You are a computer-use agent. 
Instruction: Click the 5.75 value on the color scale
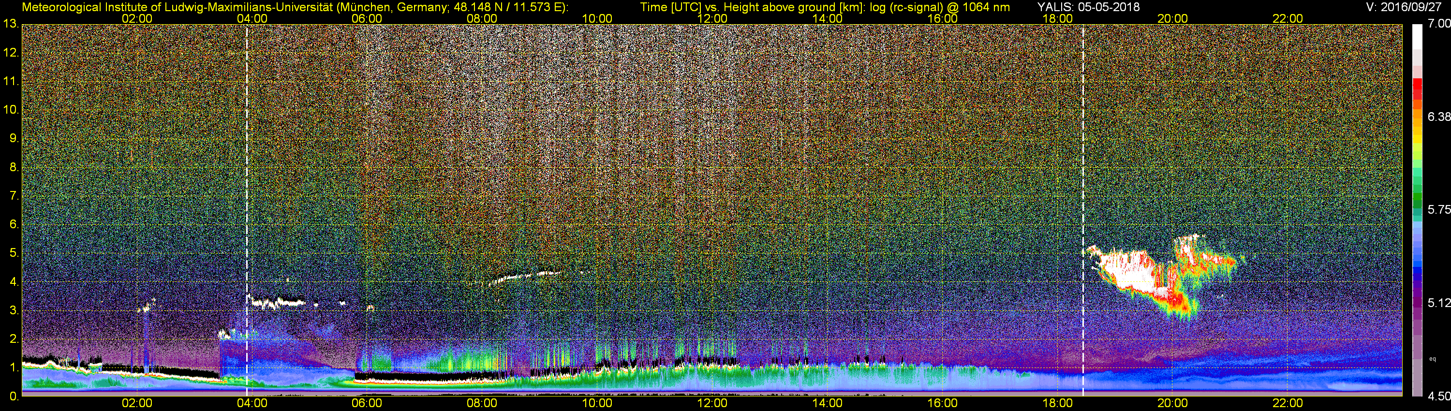pyautogui.click(x=1439, y=209)
